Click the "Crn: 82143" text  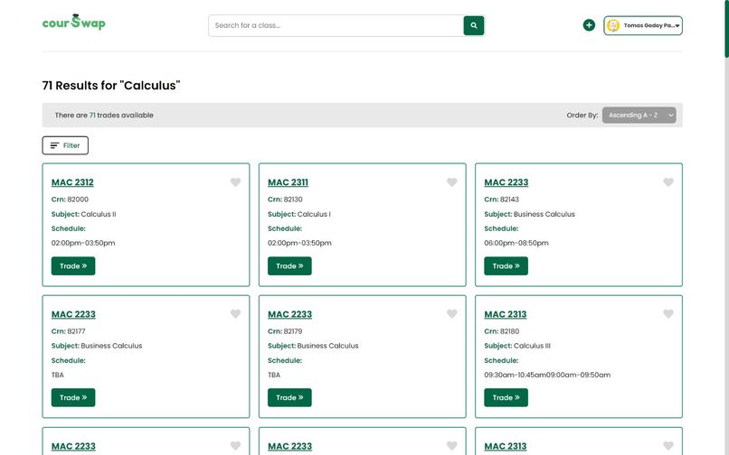pos(502,200)
